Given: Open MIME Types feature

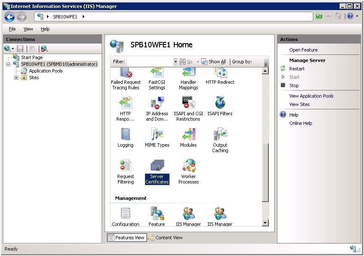Looking at the screenshot, I should coord(157,137).
